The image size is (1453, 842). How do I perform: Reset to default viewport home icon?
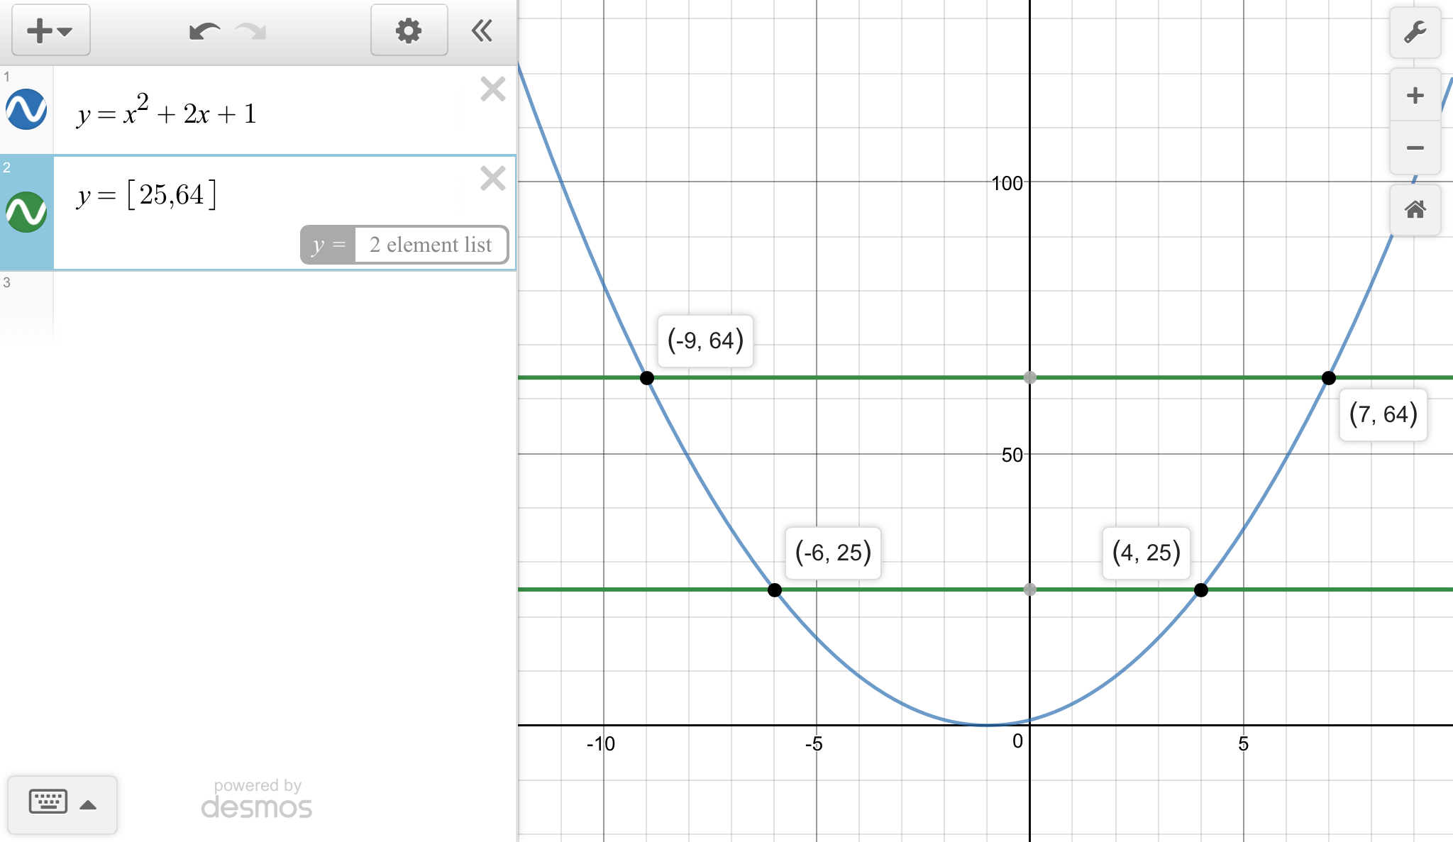(x=1415, y=210)
